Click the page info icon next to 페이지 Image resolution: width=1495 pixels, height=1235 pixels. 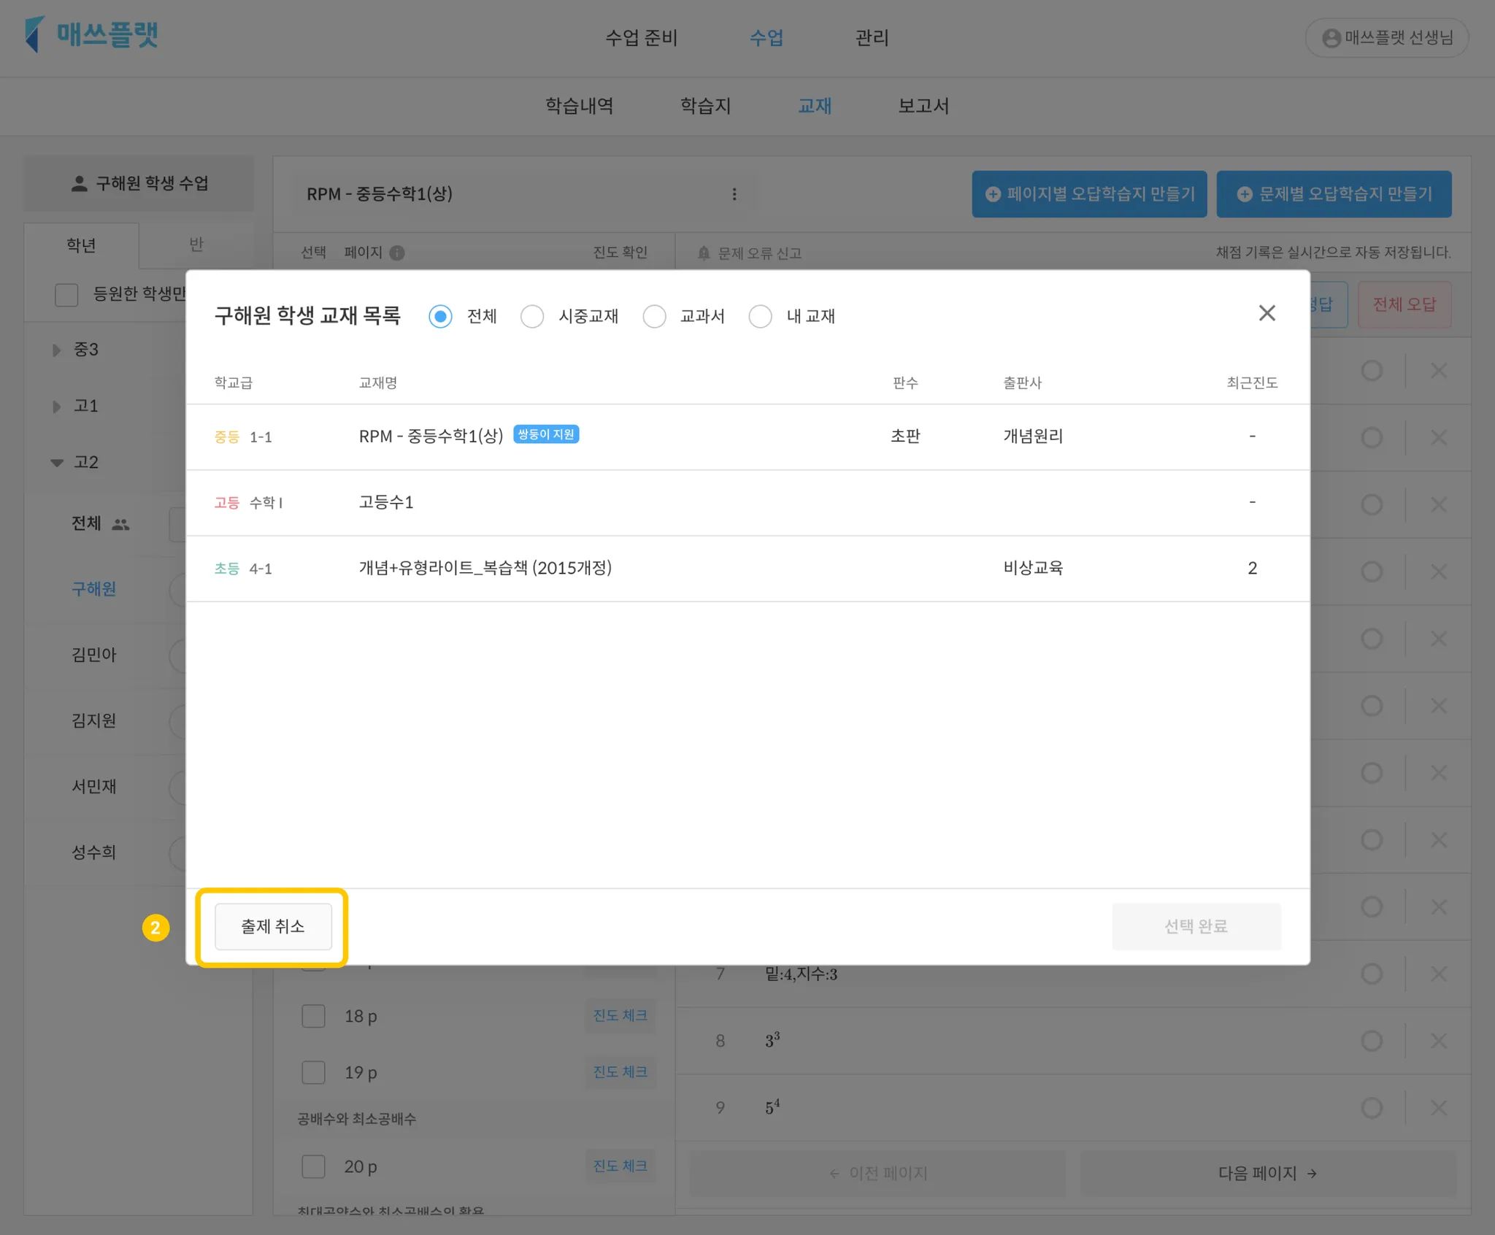[397, 253]
